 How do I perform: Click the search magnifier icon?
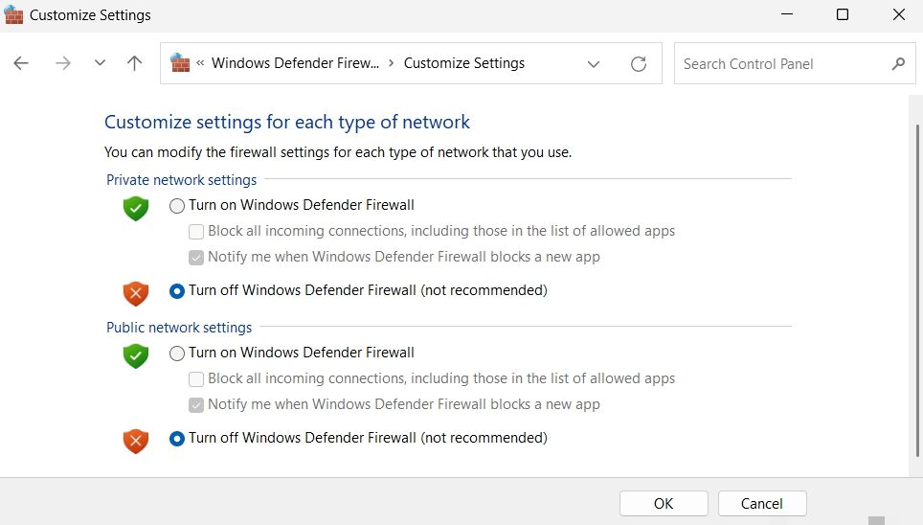point(898,63)
